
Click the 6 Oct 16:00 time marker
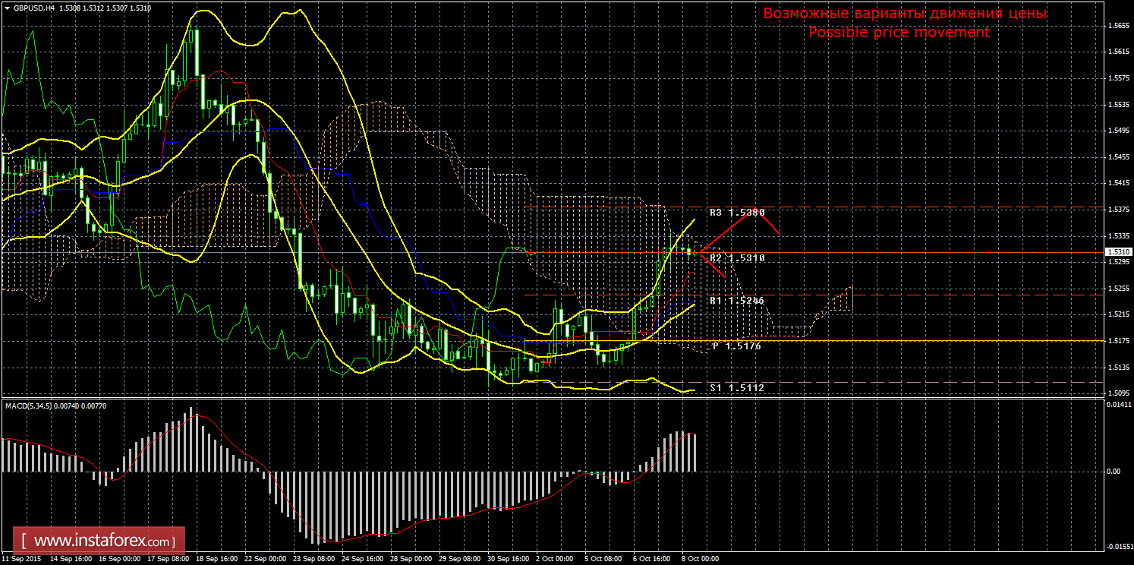652,560
